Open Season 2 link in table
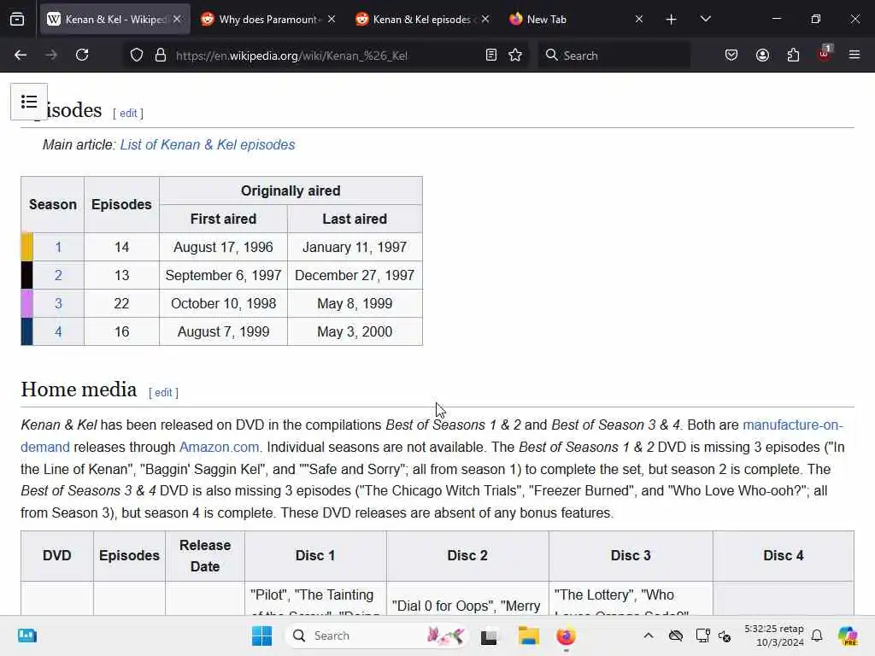The image size is (875, 656). click(58, 275)
